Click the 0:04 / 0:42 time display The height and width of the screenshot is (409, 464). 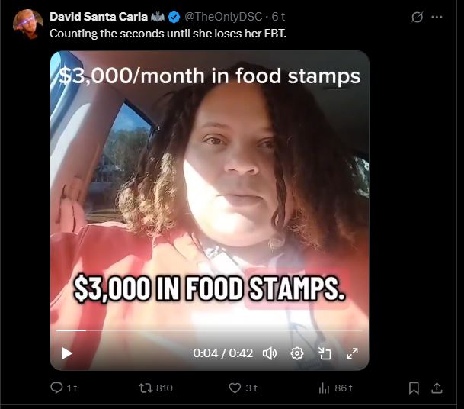click(x=222, y=353)
